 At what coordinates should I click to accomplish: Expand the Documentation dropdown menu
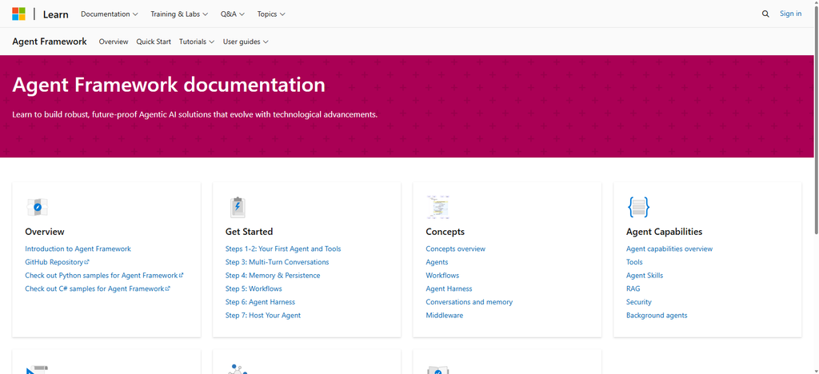point(109,14)
